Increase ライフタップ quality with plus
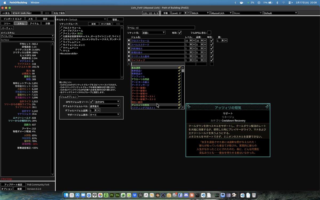This screenshot has width=320, height=200. (202, 60)
